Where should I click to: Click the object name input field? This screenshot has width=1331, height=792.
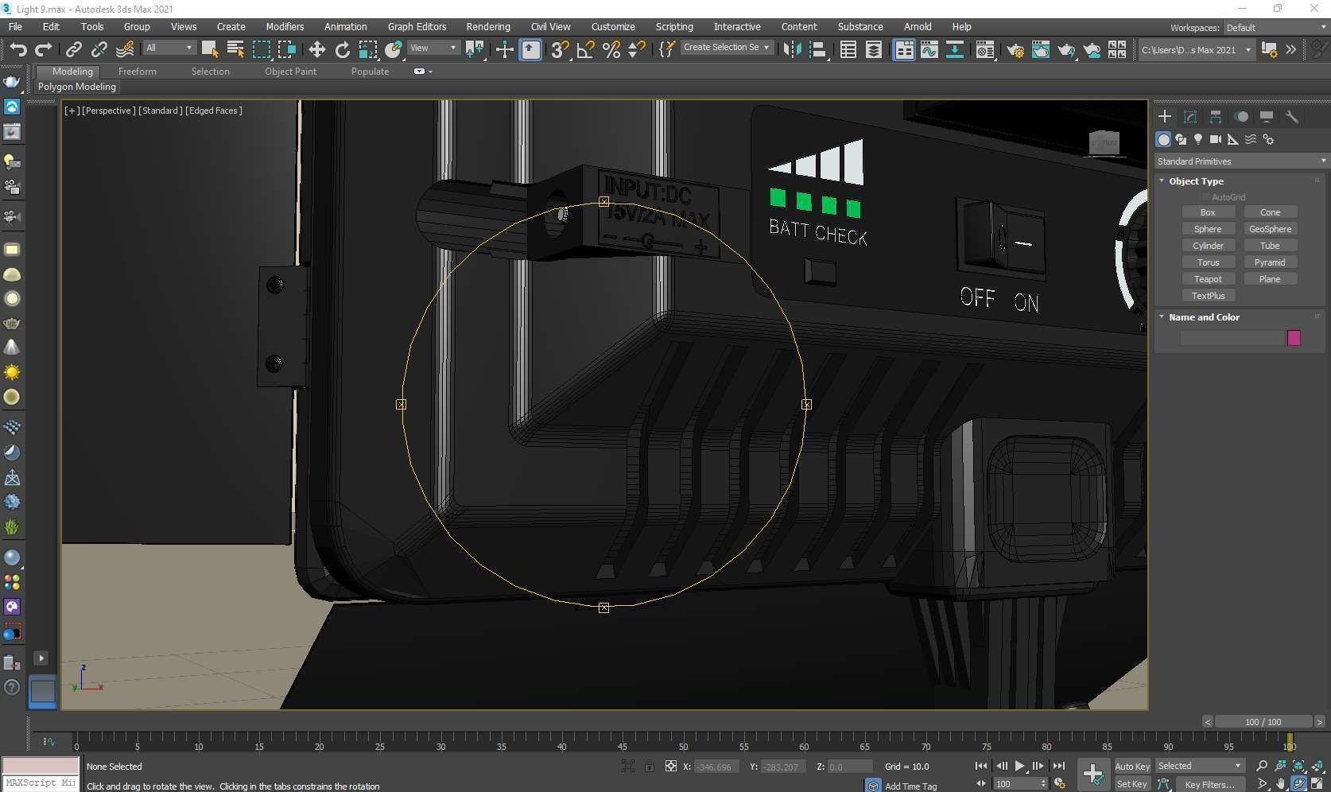click(x=1231, y=338)
